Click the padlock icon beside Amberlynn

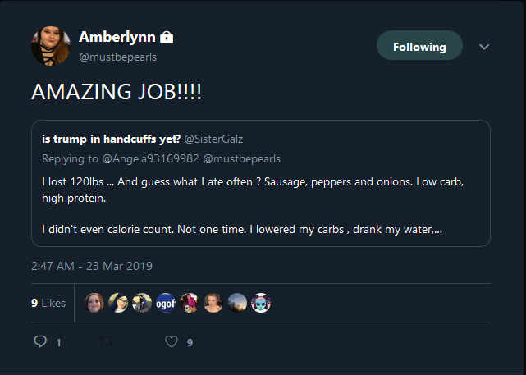pyautogui.click(x=167, y=37)
